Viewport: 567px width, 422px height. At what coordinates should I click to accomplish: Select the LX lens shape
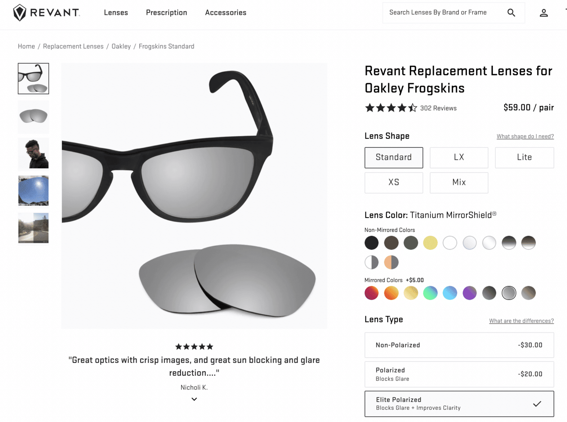(x=459, y=158)
